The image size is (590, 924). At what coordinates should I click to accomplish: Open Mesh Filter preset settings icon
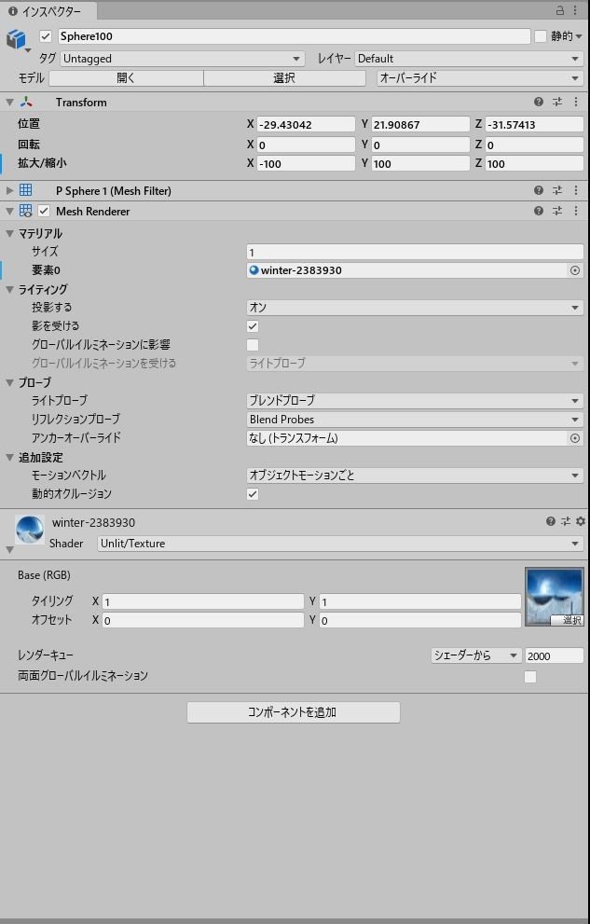click(557, 190)
